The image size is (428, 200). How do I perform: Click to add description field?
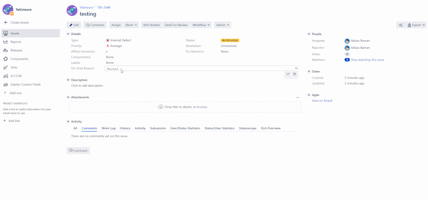87,86
